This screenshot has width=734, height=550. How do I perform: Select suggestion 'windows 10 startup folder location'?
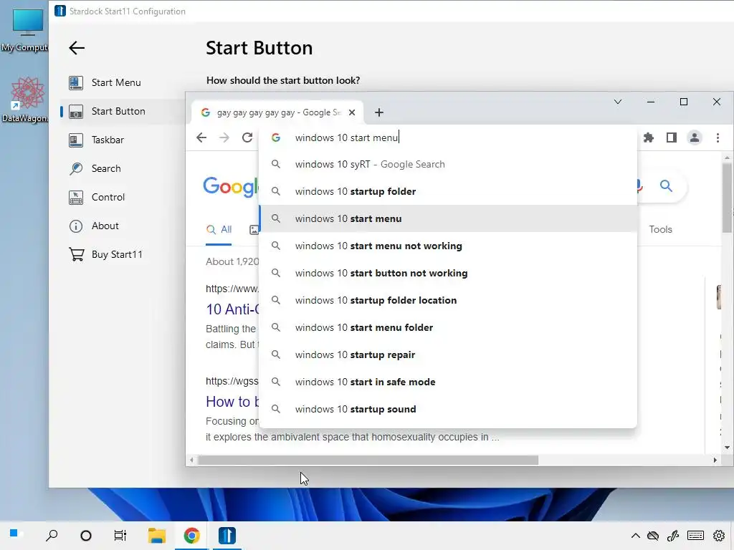coord(448,300)
